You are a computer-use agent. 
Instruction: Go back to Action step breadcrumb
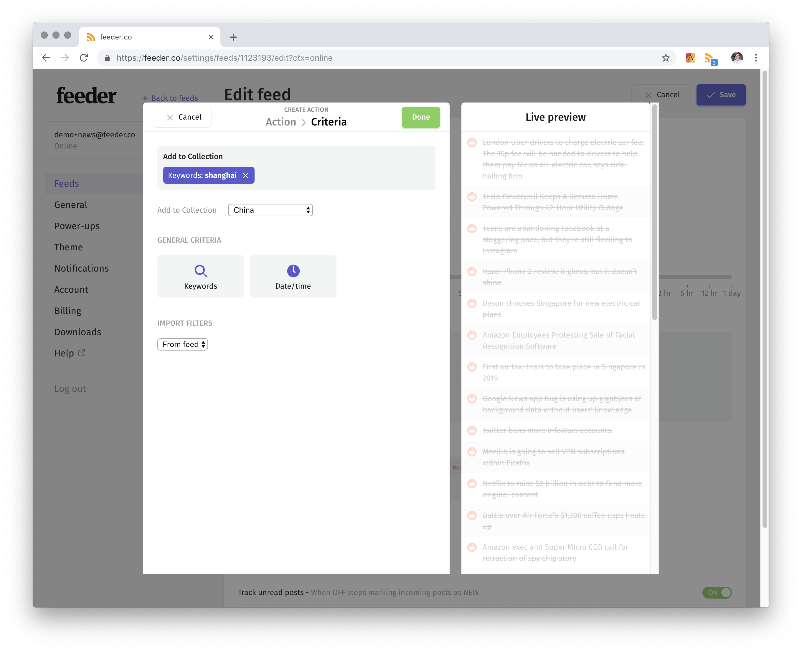280,122
